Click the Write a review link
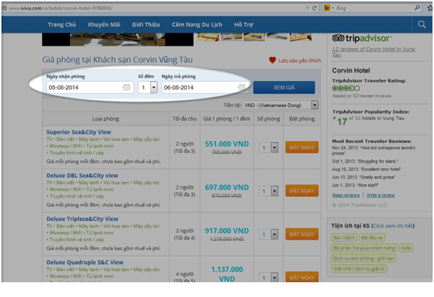 381,195
